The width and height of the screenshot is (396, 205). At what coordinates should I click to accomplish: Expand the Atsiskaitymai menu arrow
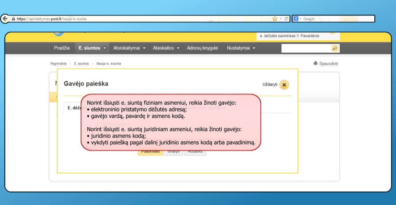[144, 48]
